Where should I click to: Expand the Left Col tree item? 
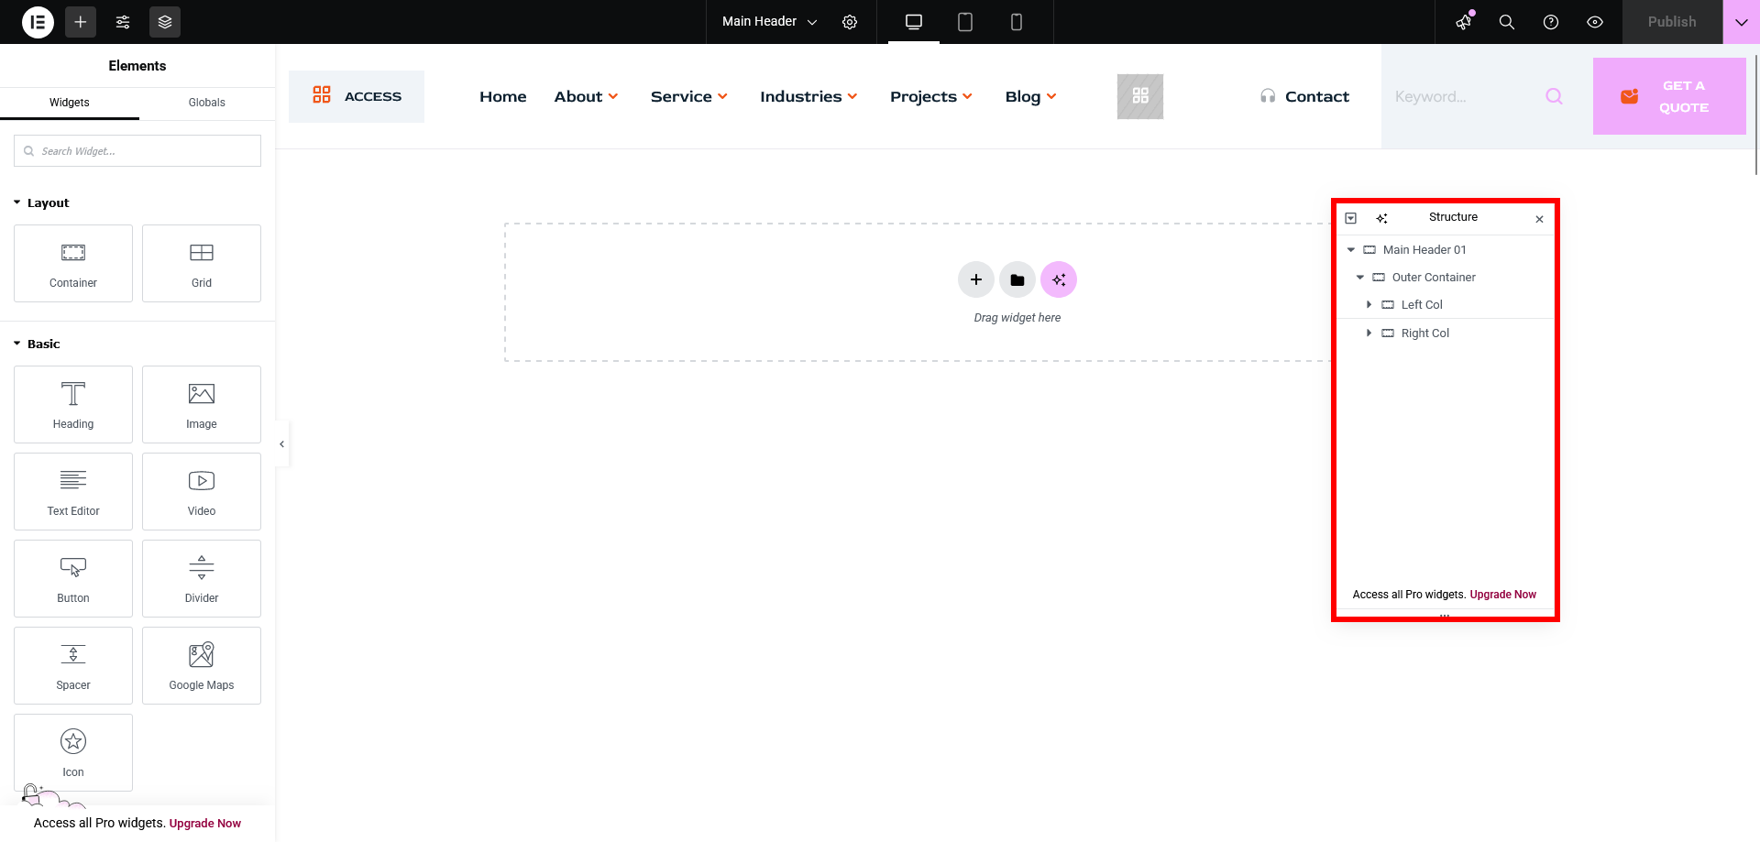click(1369, 305)
